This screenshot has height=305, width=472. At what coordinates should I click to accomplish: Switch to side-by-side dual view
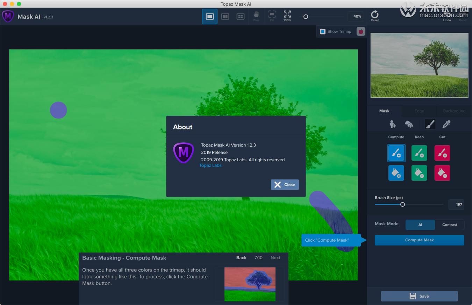pyautogui.click(x=225, y=16)
